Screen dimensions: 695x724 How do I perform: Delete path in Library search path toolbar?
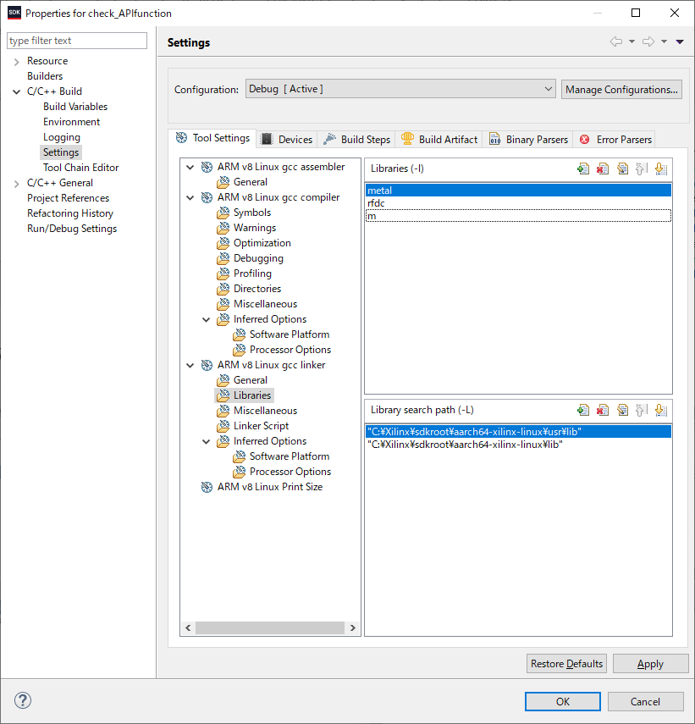(x=602, y=410)
